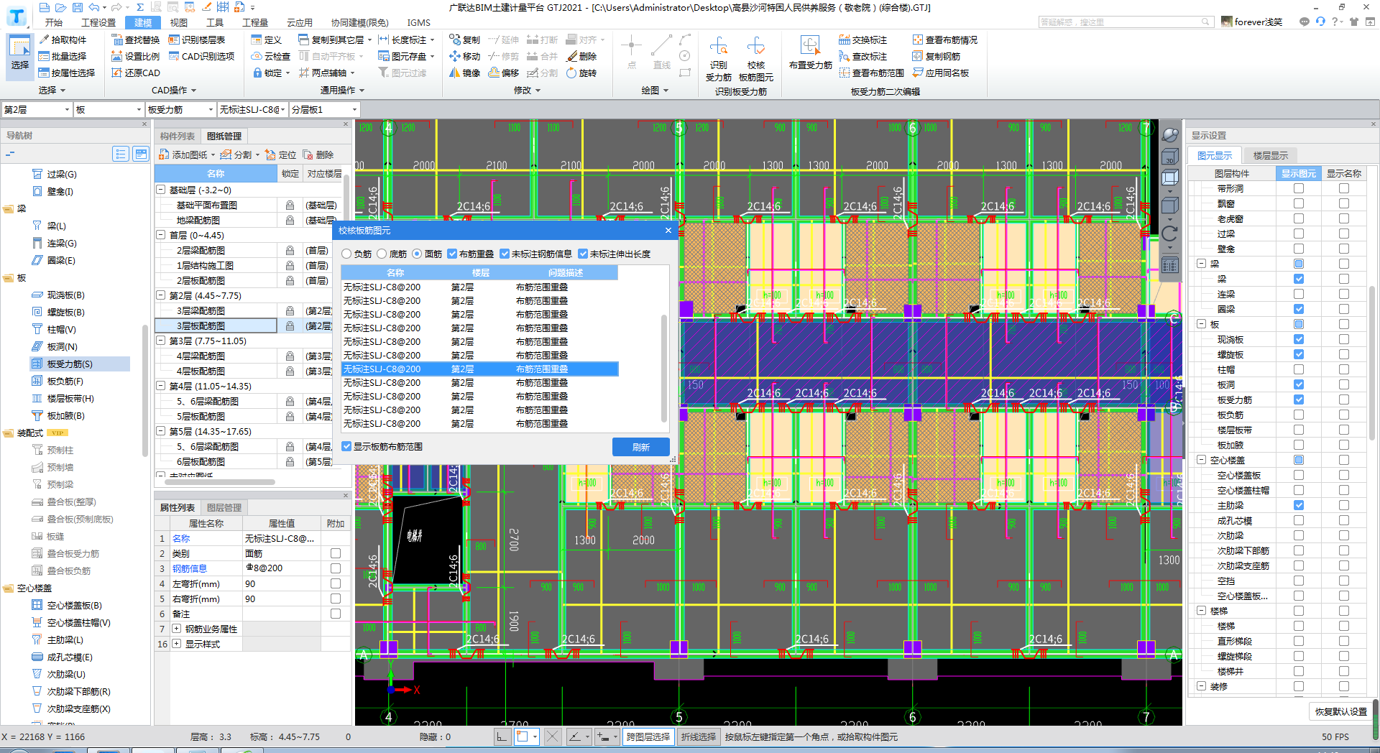Click the 2D/3D view cube icon
The width and height of the screenshot is (1380, 753).
(1169, 157)
